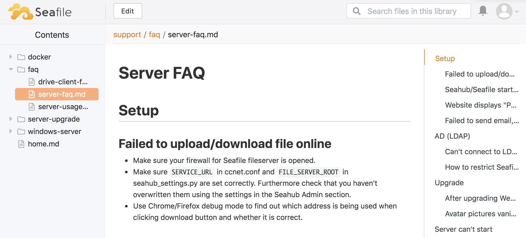
Task: Jump to AD (LDAP) in outline
Action: click(x=452, y=136)
